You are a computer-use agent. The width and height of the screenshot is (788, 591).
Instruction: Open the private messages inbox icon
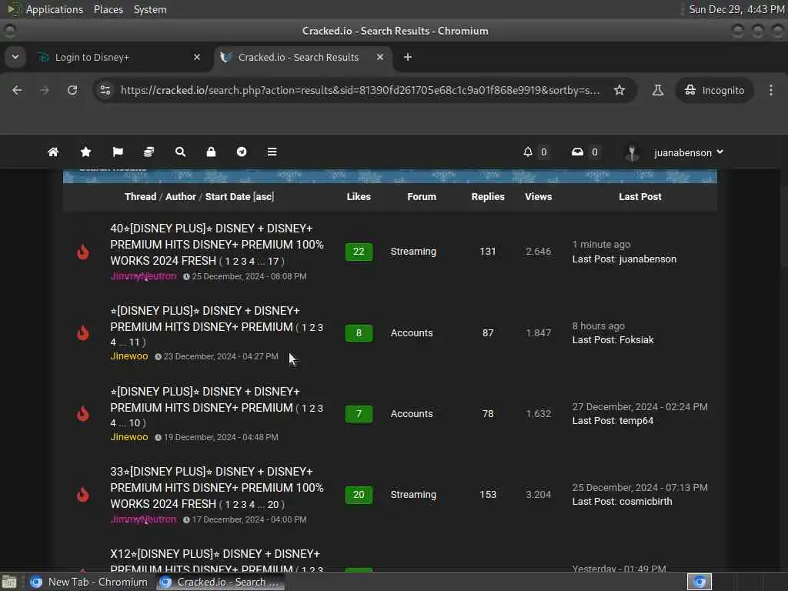click(x=577, y=152)
